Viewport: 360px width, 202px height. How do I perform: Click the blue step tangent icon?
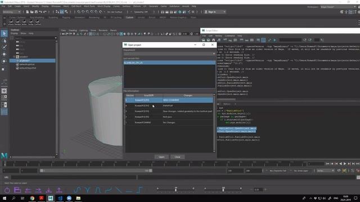139,190
